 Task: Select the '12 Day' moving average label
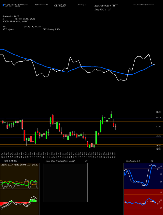tap(12, 6)
